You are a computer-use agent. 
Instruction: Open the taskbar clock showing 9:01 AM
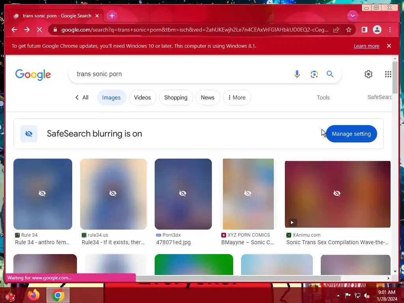coord(387,296)
